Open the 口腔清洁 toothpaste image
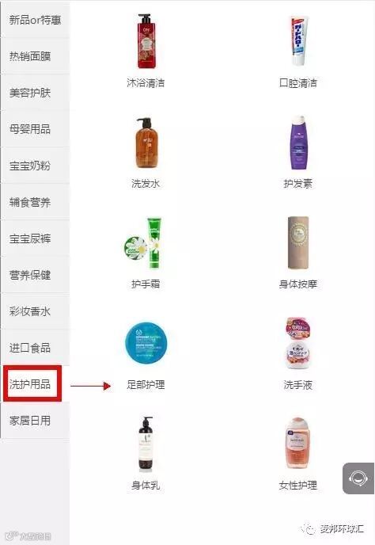 click(298, 40)
